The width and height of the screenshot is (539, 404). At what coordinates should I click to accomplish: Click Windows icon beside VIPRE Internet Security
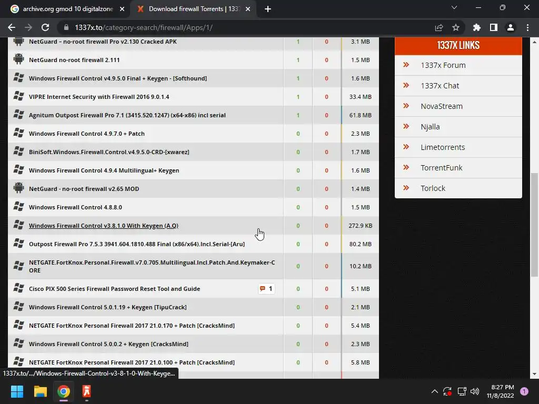(18, 96)
